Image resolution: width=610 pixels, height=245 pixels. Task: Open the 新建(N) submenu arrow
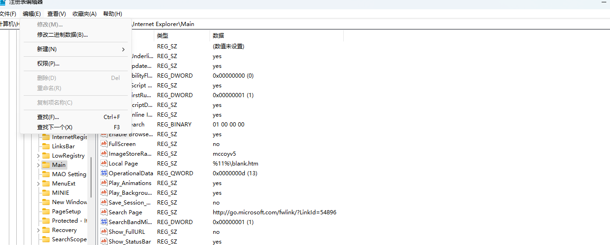123,49
